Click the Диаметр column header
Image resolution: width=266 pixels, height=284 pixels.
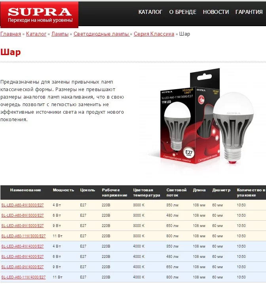click(221, 190)
